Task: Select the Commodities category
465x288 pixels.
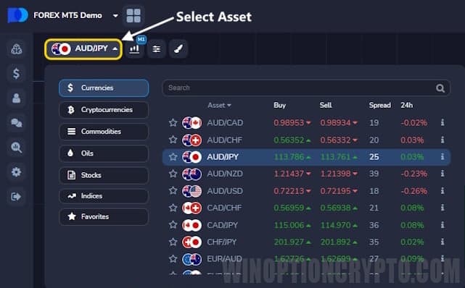Action: click(104, 132)
